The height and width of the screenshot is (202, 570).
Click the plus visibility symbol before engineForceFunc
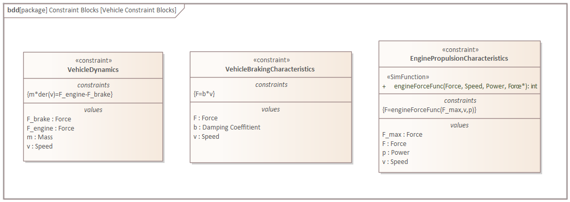384,86
